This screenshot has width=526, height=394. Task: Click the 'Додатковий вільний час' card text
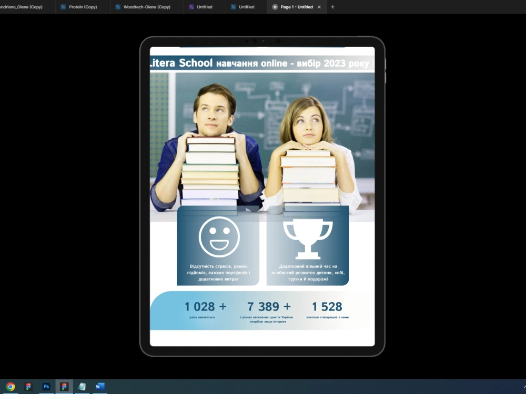[308, 272]
